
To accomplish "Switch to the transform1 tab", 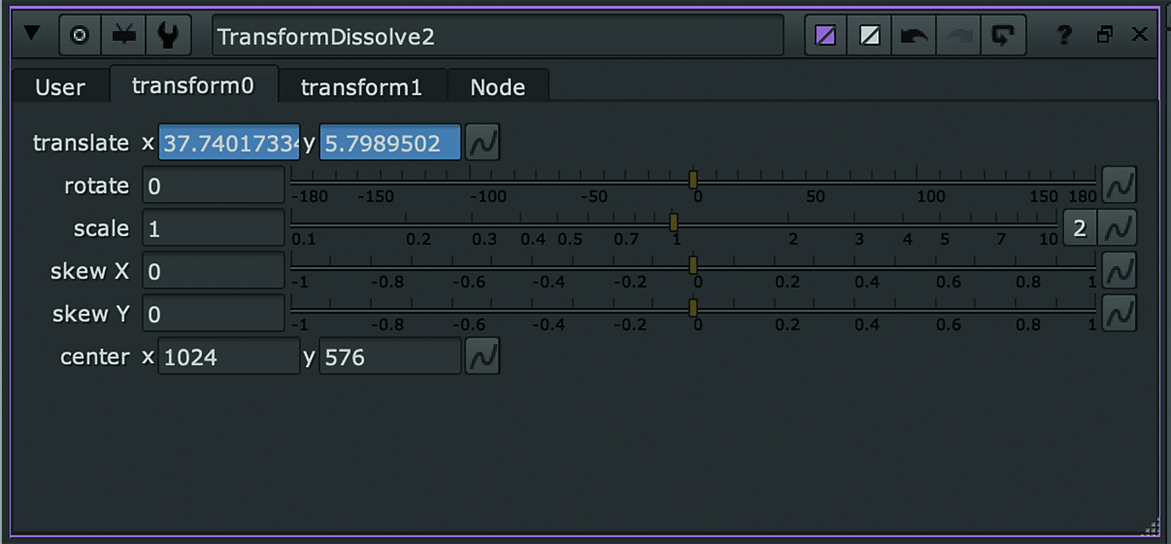I will [x=360, y=86].
